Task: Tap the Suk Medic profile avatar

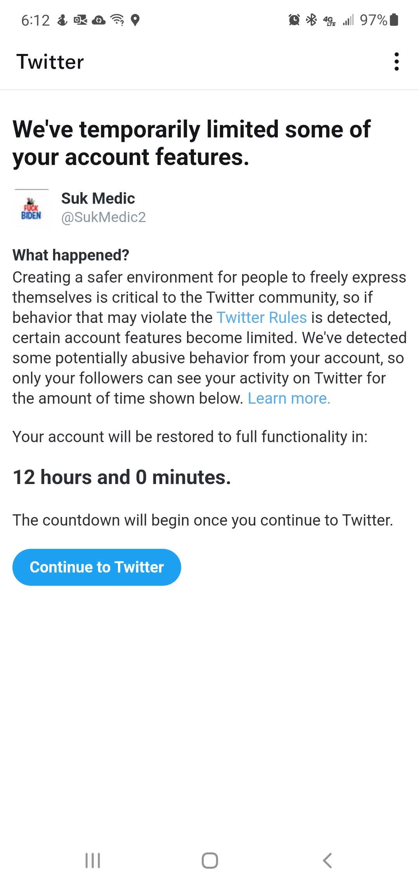Action: (31, 208)
